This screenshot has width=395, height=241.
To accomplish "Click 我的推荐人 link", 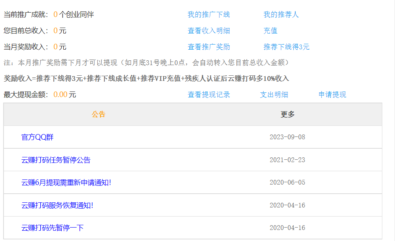I will click(281, 15).
